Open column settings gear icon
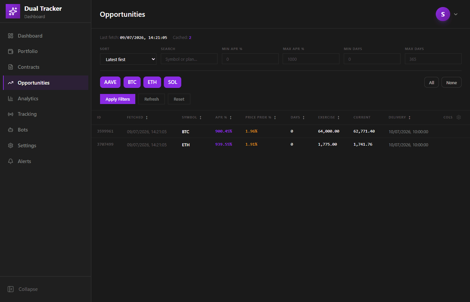Image resolution: width=470 pixels, height=302 pixels. tap(459, 117)
